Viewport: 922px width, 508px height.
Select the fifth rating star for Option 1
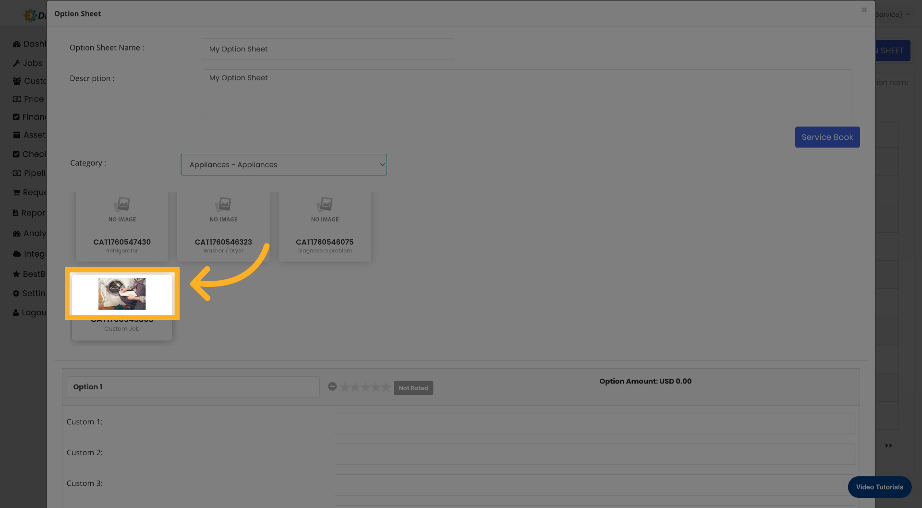[385, 386]
